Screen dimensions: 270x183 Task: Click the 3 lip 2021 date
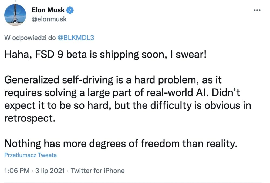coord(50,171)
